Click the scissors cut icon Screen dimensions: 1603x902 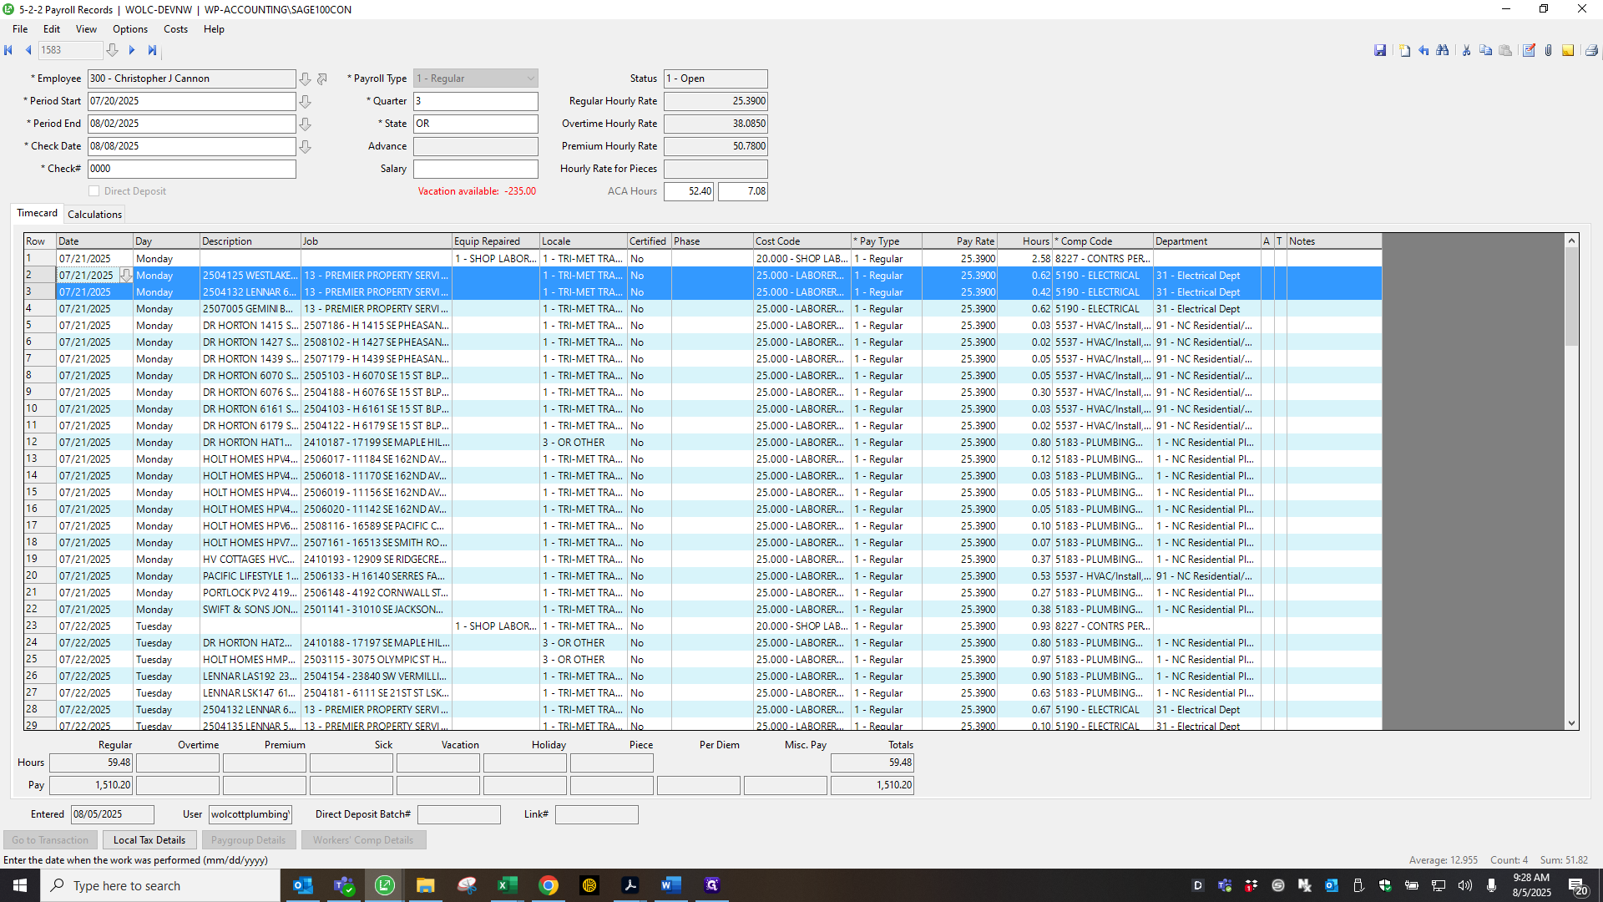pyautogui.click(x=1466, y=51)
